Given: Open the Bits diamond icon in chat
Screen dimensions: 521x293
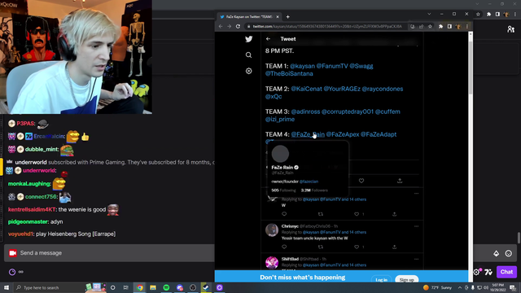Looking at the screenshot, I should tap(496, 253).
